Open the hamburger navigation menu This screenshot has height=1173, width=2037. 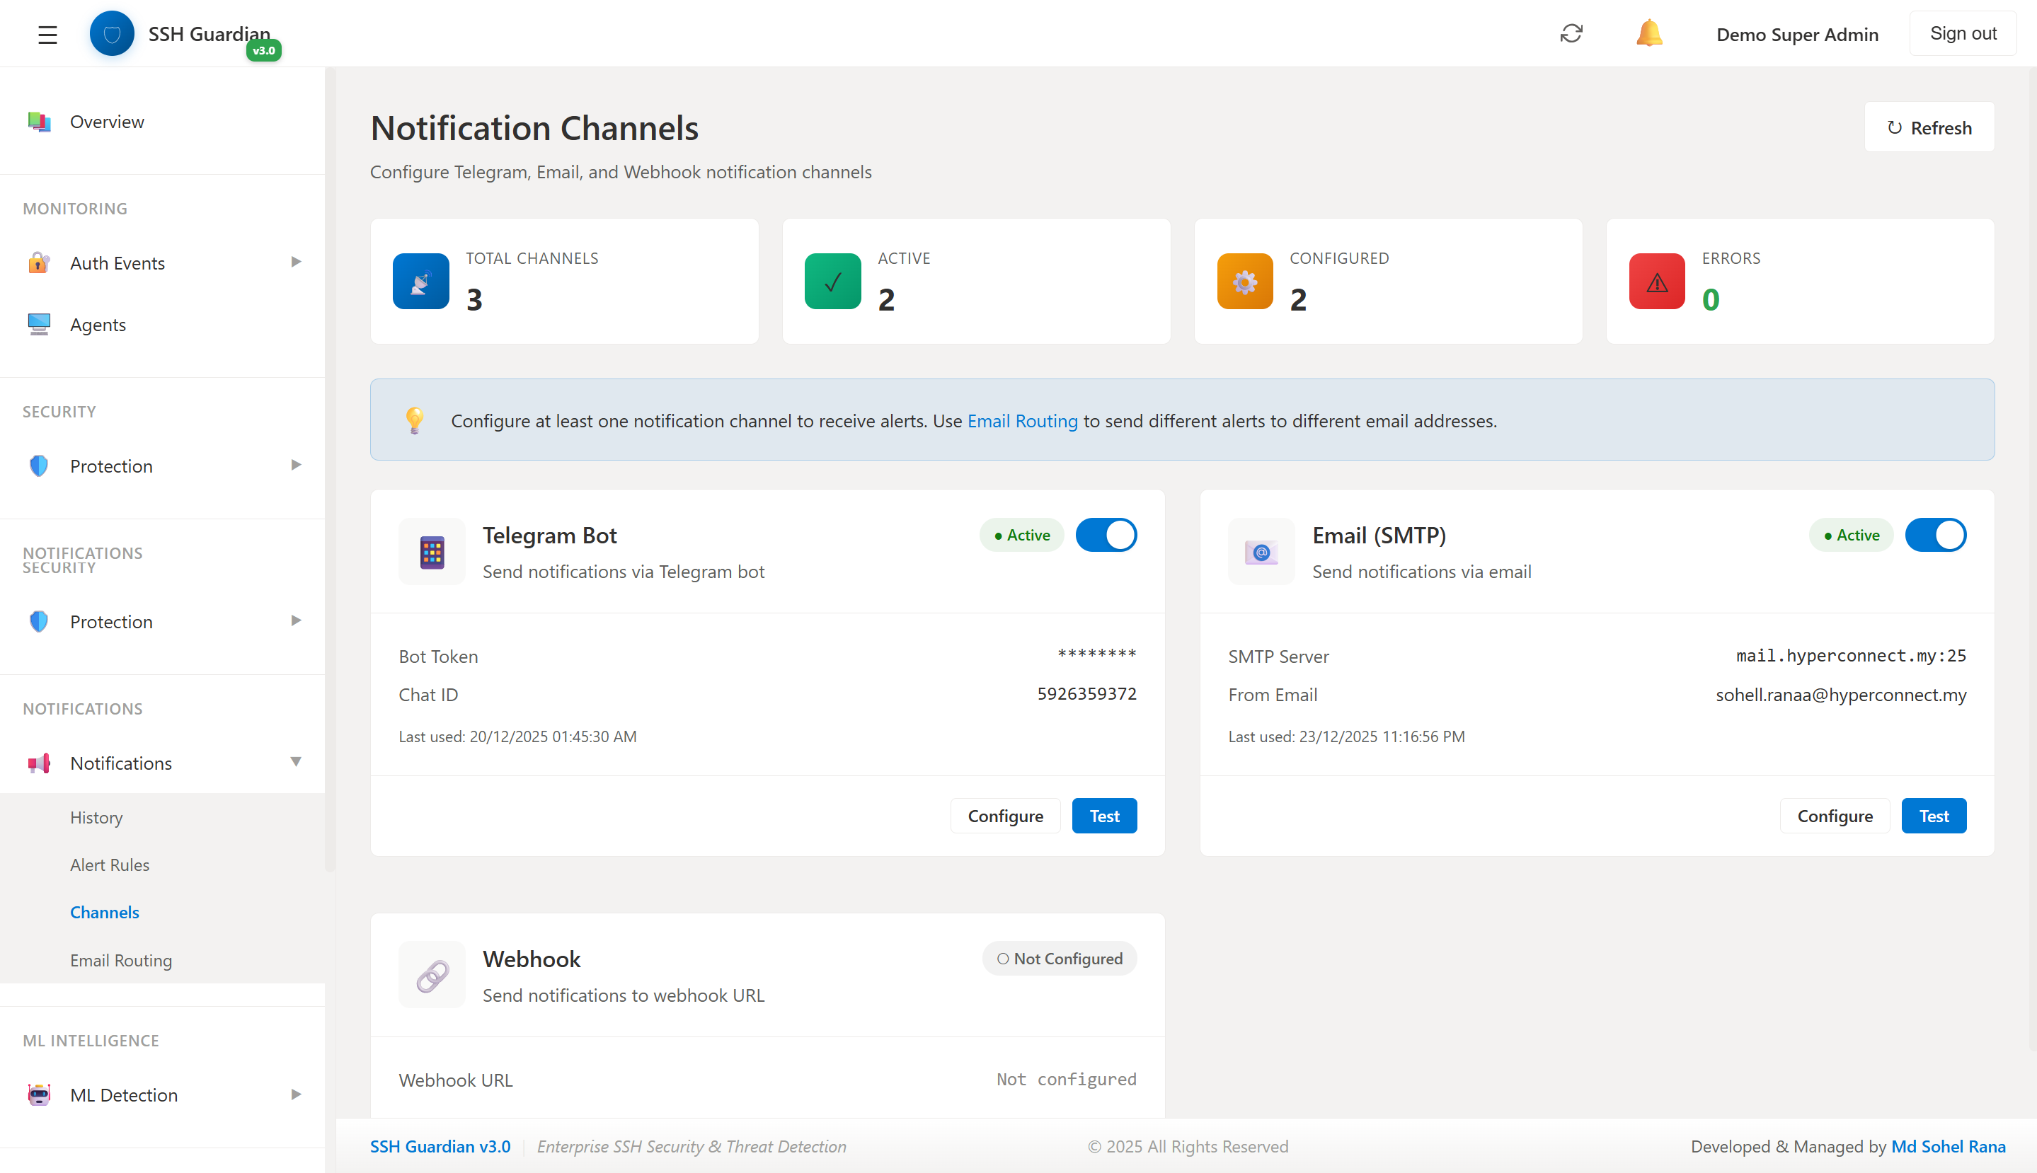point(47,34)
